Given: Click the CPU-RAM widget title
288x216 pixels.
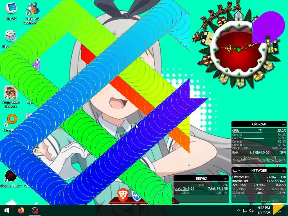Looking at the screenshot, I should (259, 124).
